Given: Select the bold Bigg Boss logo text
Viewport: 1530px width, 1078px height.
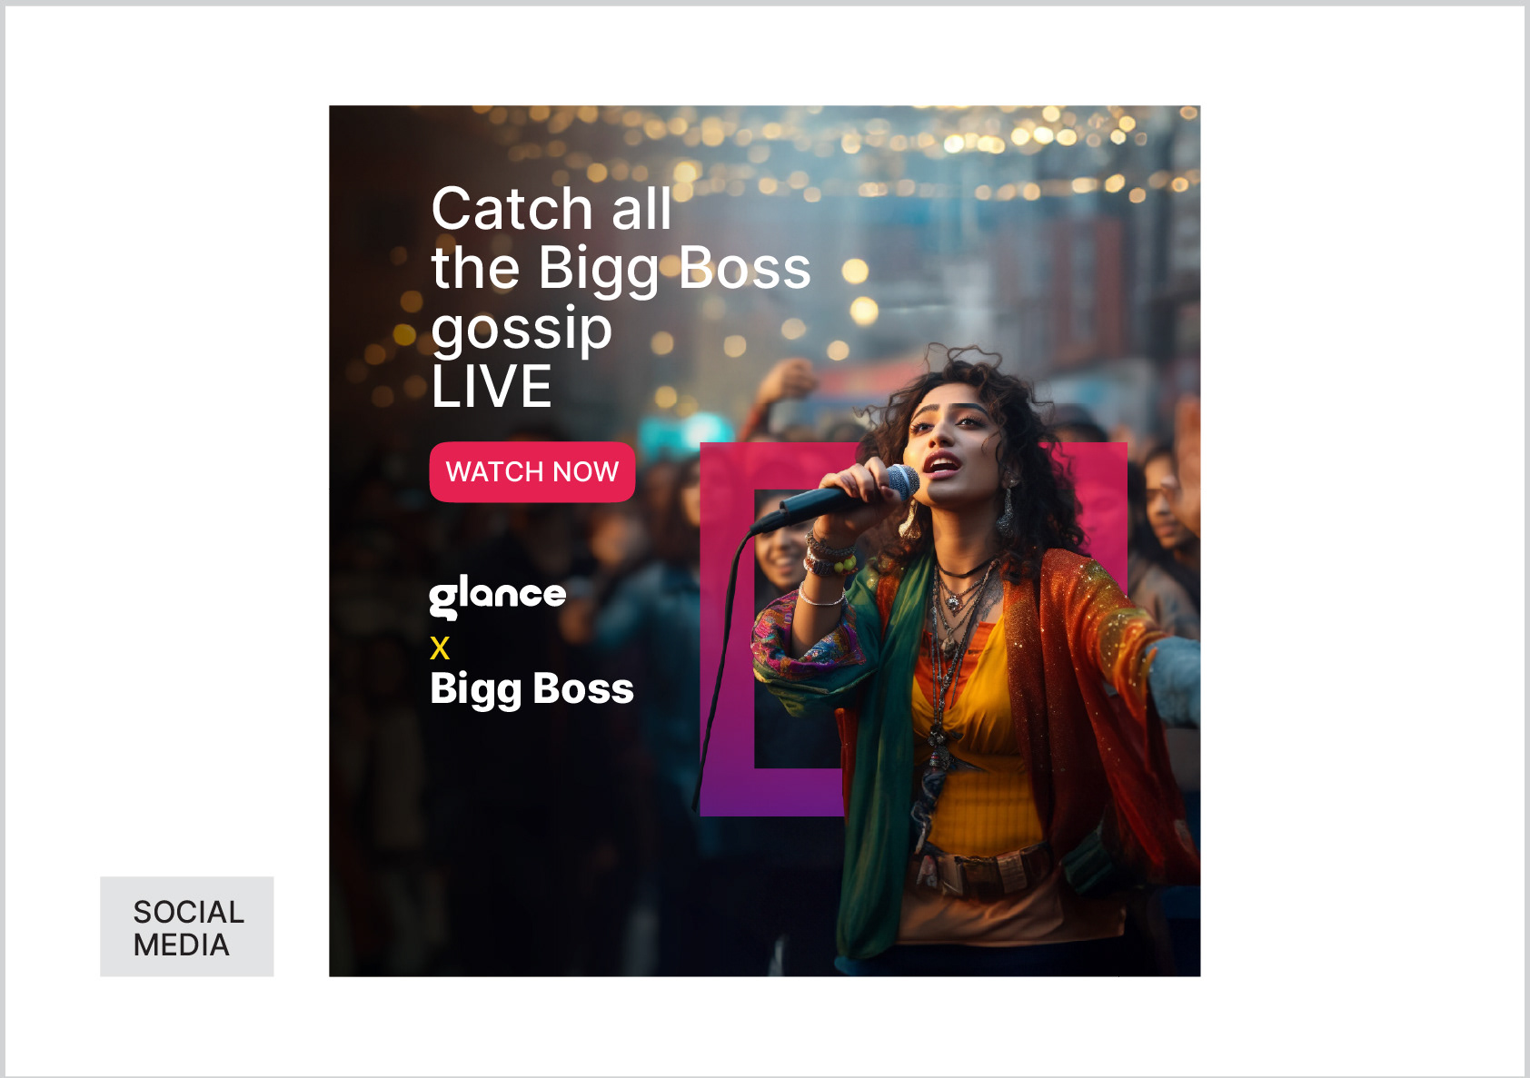Looking at the screenshot, I should click(x=532, y=689).
